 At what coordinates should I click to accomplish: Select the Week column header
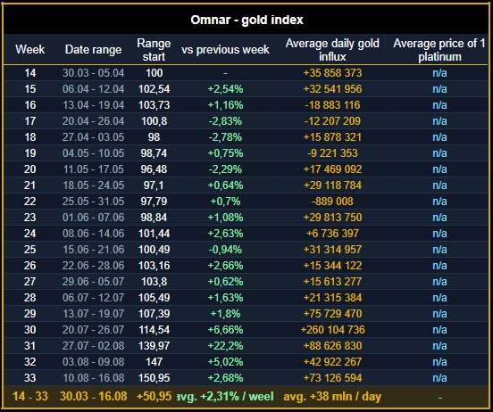tap(30, 50)
